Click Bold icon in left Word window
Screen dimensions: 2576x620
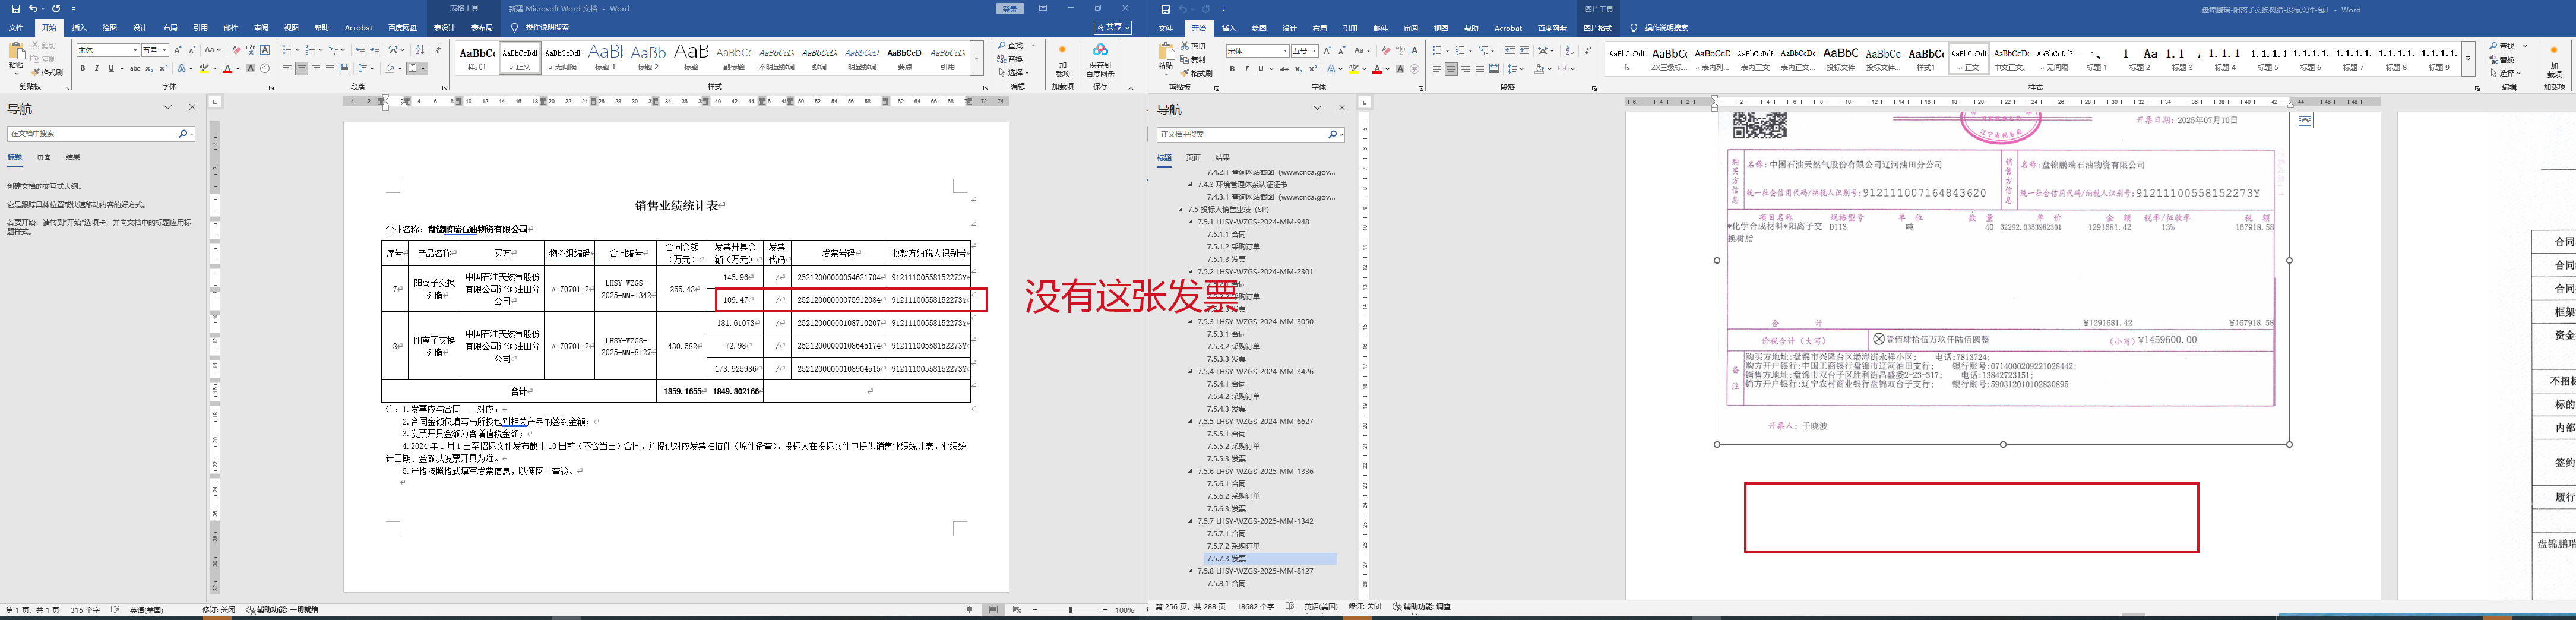click(x=83, y=69)
